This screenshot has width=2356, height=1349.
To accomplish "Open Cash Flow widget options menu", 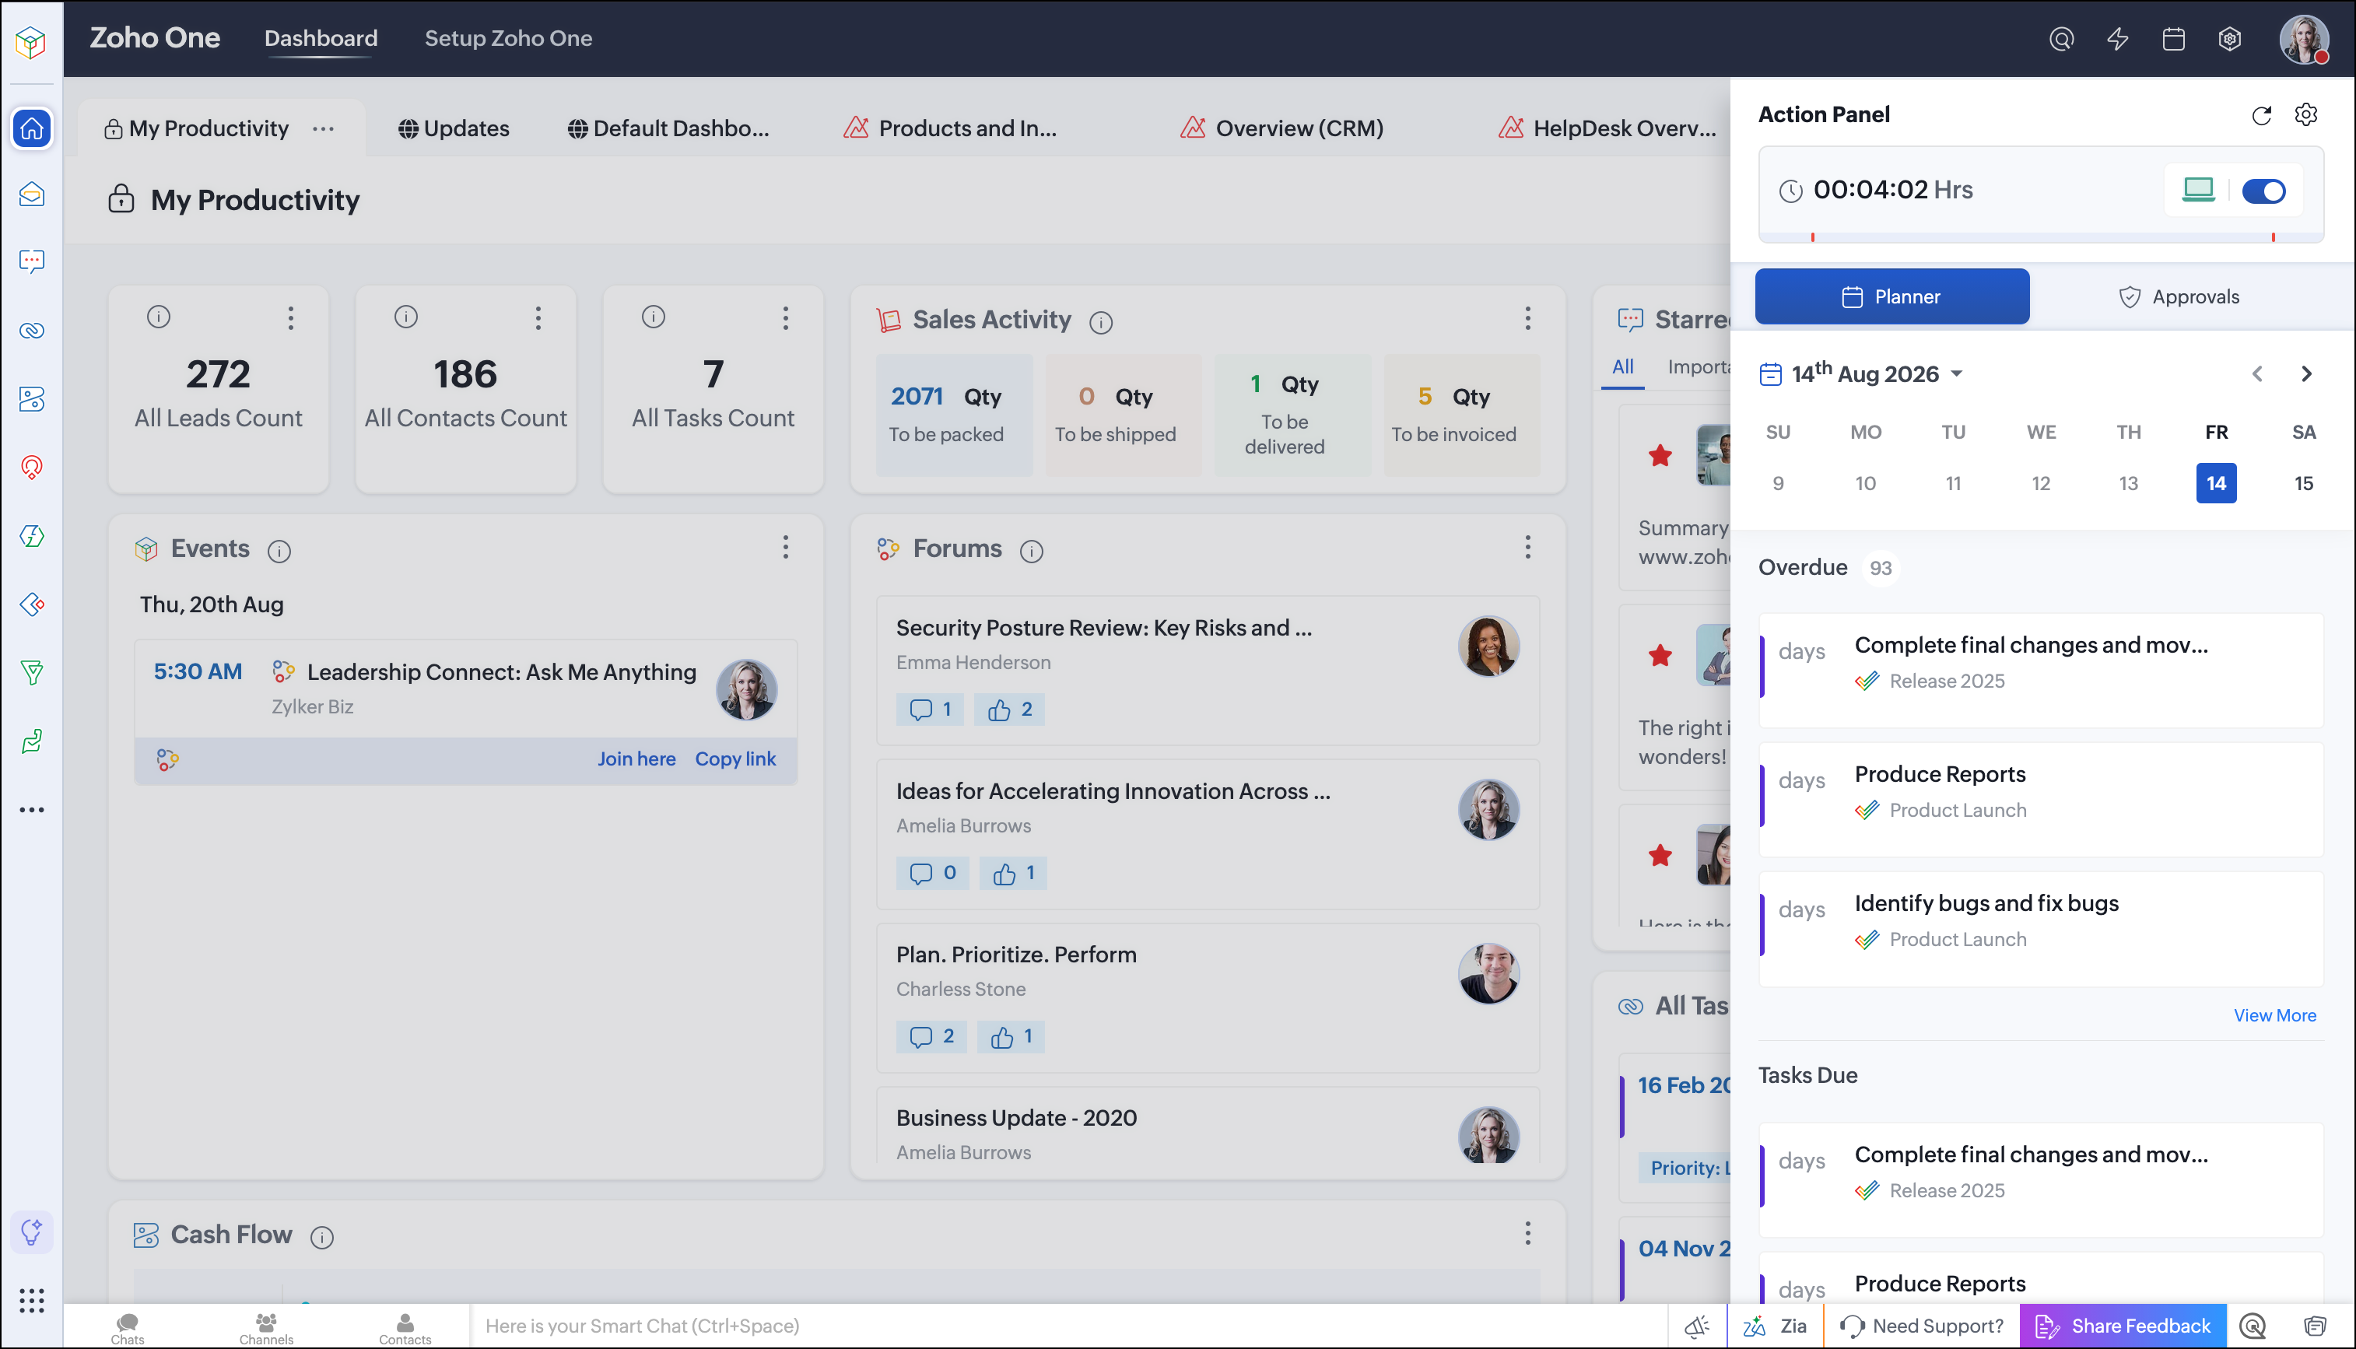I will [1527, 1232].
